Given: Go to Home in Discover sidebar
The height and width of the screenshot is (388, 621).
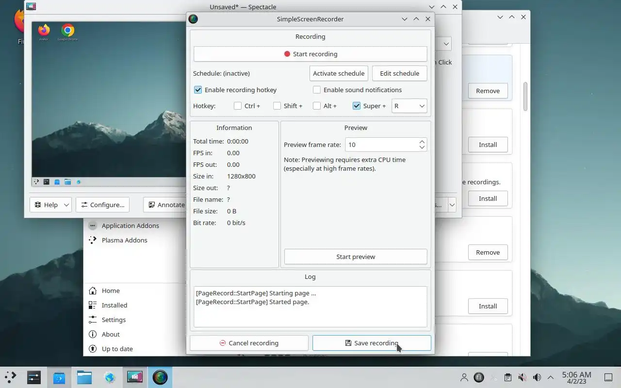Looking at the screenshot, I should [111, 291].
